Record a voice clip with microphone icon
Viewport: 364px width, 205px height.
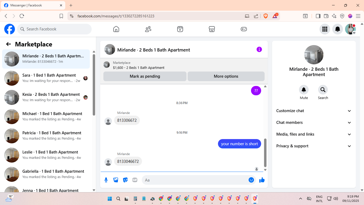point(106,180)
